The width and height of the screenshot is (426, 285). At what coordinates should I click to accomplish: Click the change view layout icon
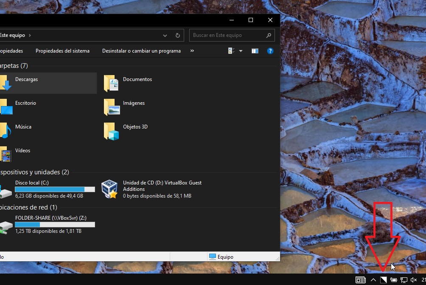(x=232, y=51)
